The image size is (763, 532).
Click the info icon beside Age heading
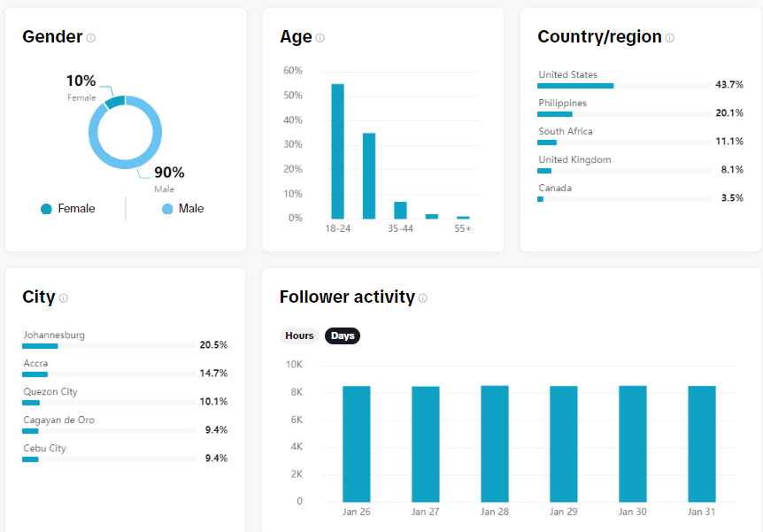click(x=320, y=37)
